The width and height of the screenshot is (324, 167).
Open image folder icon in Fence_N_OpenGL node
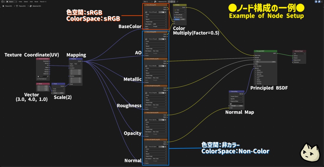click(163, 146)
